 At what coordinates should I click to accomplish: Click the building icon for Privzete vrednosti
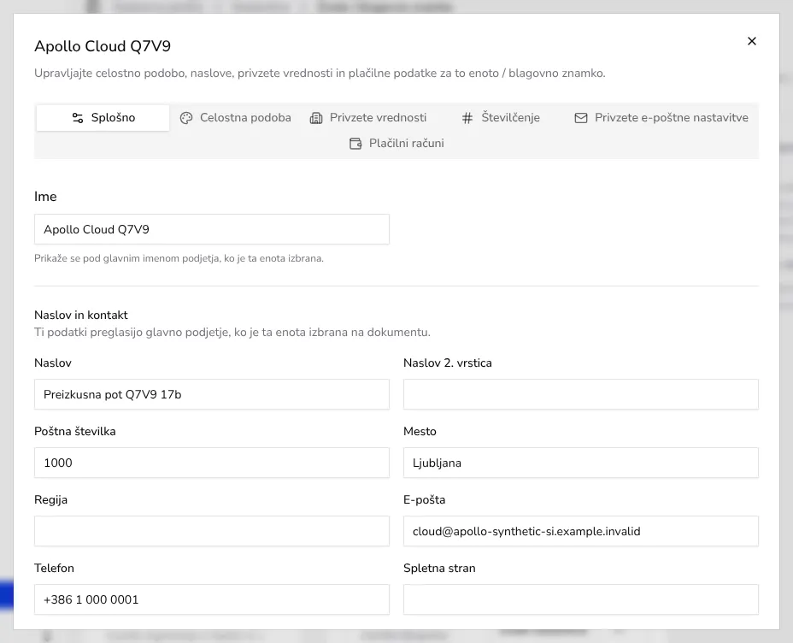(316, 118)
